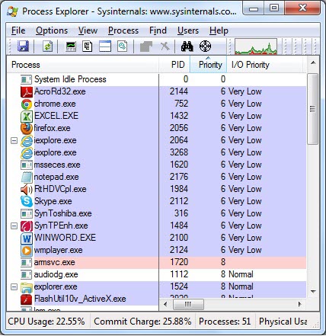The width and height of the screenshot is (326, 336).
Task: Click the Process Explorer title bar icon
Action: pyautogui.click(x=12, y=11)
